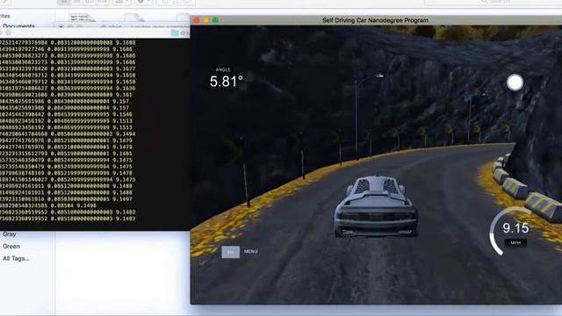Click the Self Driving Car Nanodegree Program title
Image resolution: width=562 pixels, height=316 pixels.
pos(375,20)
